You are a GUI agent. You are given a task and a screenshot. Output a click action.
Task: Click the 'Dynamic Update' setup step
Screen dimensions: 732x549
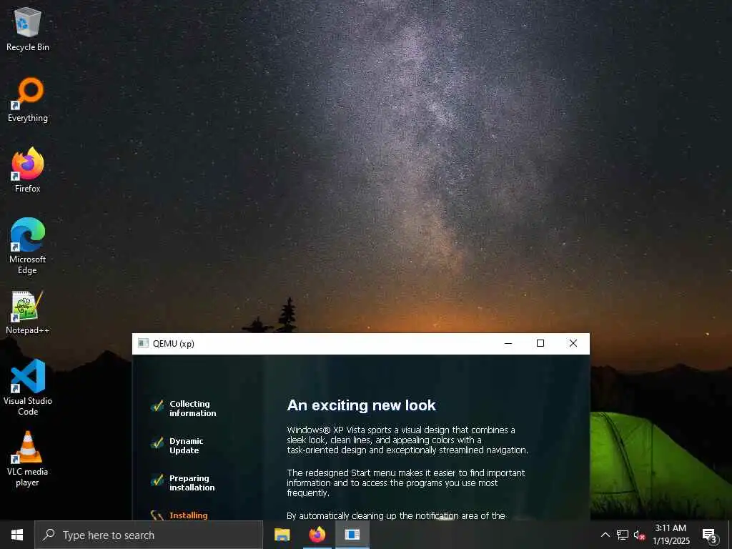[x=187, y=446]
